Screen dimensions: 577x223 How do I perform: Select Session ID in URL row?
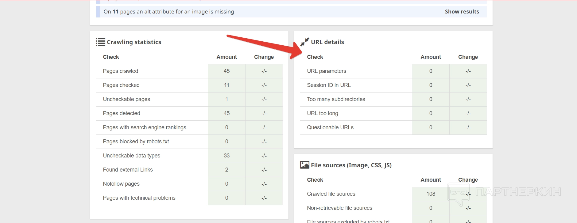click(x=329, y=85)
